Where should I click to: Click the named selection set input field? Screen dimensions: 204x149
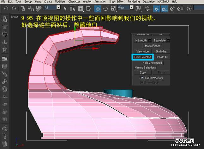(x=199, y=8)
